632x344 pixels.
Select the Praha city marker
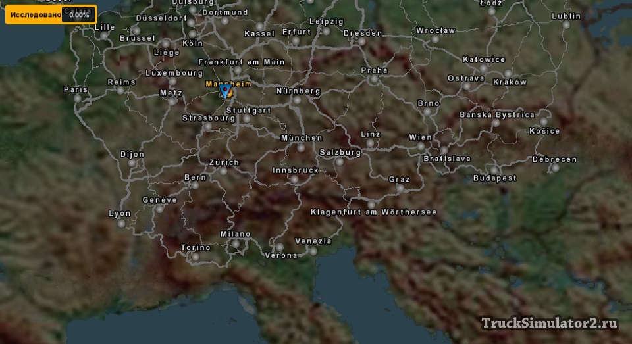point(374,79)
